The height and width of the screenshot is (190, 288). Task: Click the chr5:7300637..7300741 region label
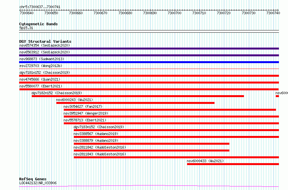coord(40,7)
